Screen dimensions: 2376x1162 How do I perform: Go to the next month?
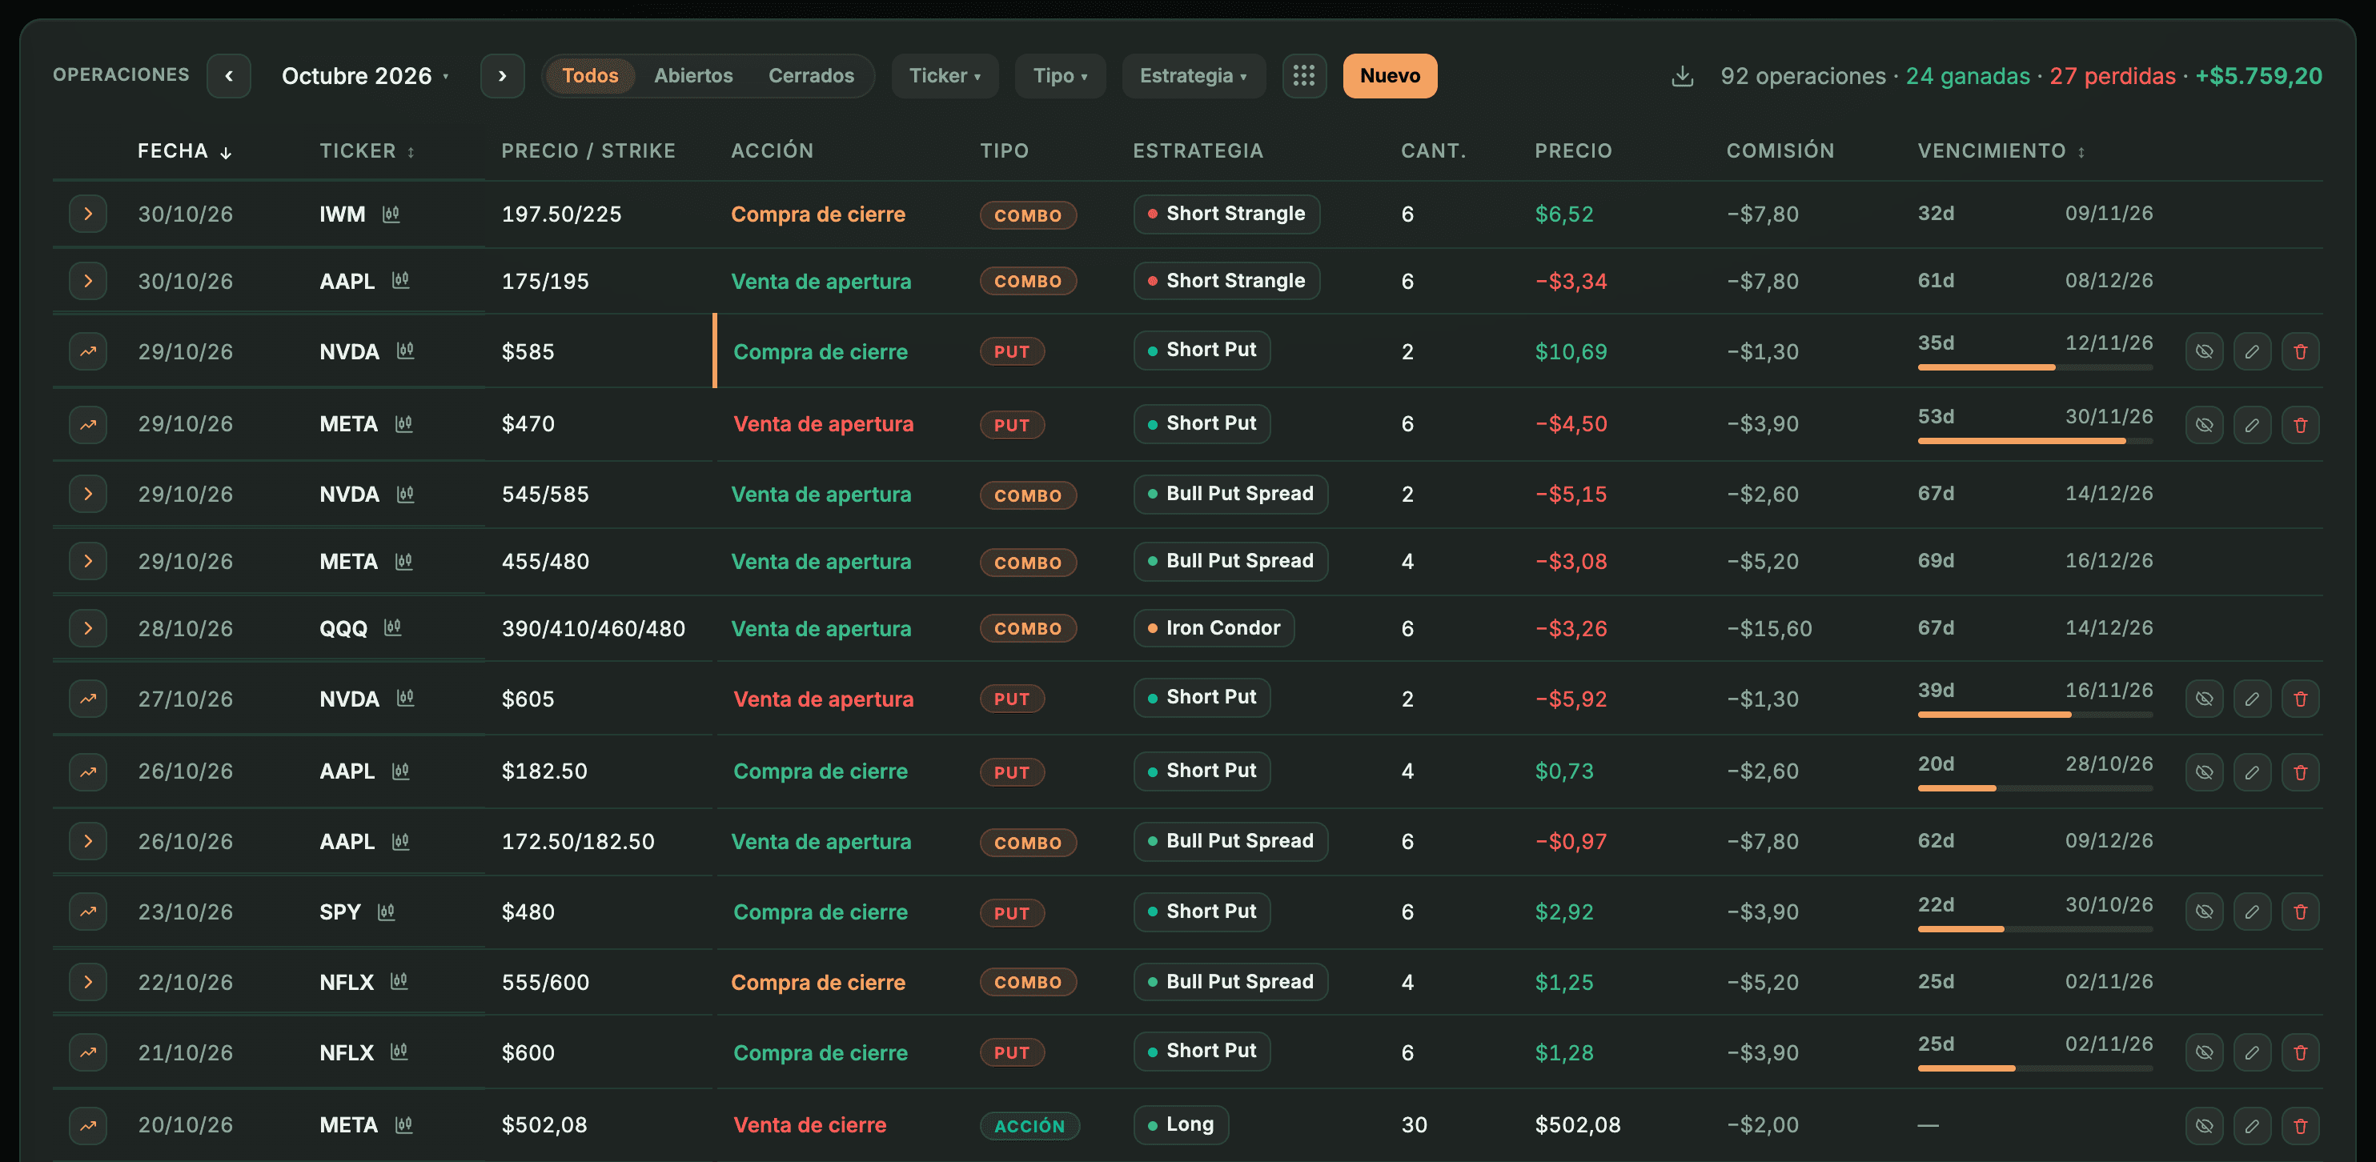click(503, 75)
